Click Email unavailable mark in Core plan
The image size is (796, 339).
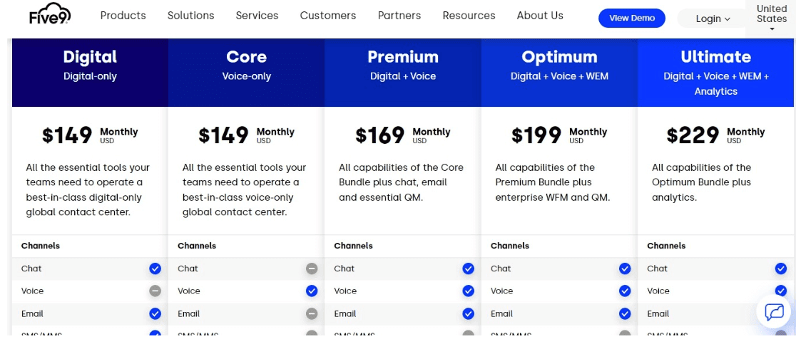(312, 313)
